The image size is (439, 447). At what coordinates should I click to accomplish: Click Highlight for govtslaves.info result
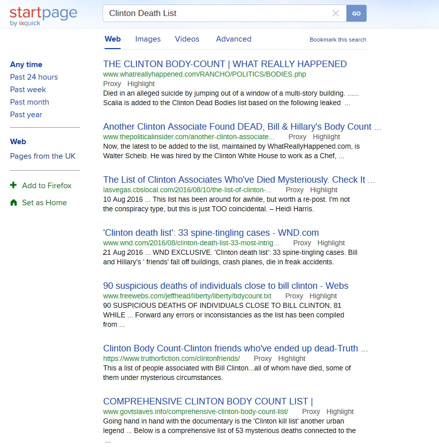(340, 411)
